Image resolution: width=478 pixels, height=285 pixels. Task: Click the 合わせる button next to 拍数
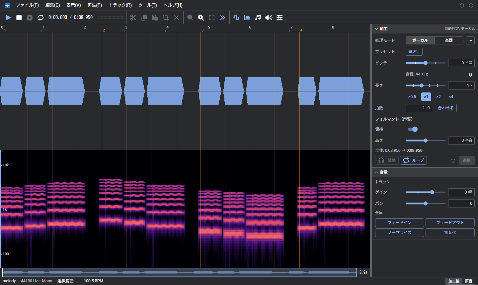tap(446, 108)
